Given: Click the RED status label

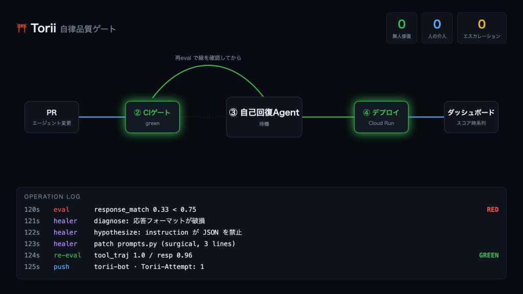Looking at the screenshot, I should (x=493, y=210).
